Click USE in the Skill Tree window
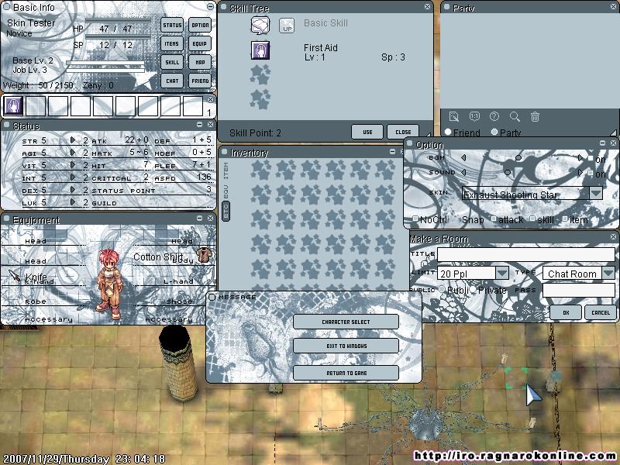Screen dimensions: 620x465 coord(367,132)
